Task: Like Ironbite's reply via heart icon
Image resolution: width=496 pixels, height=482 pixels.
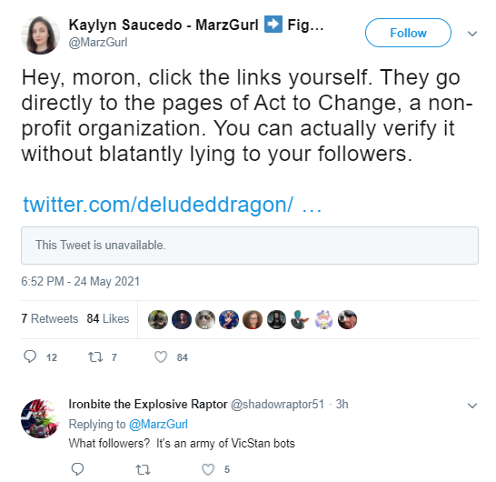Action: 208,469
